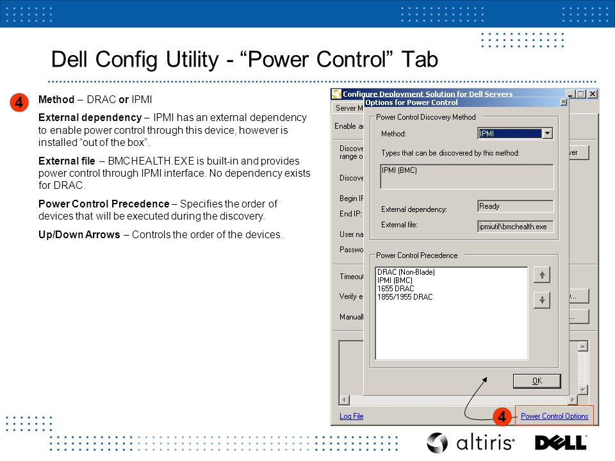
Task: Select IPMI (BMC) in the precedence list
Action: tap(395, 280)
